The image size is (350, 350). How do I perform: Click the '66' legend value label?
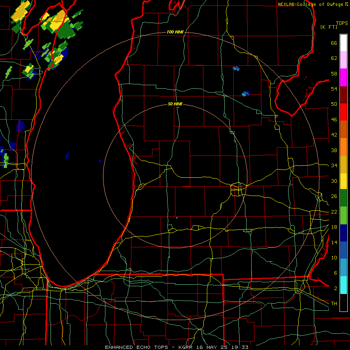[x=334, y=43]
